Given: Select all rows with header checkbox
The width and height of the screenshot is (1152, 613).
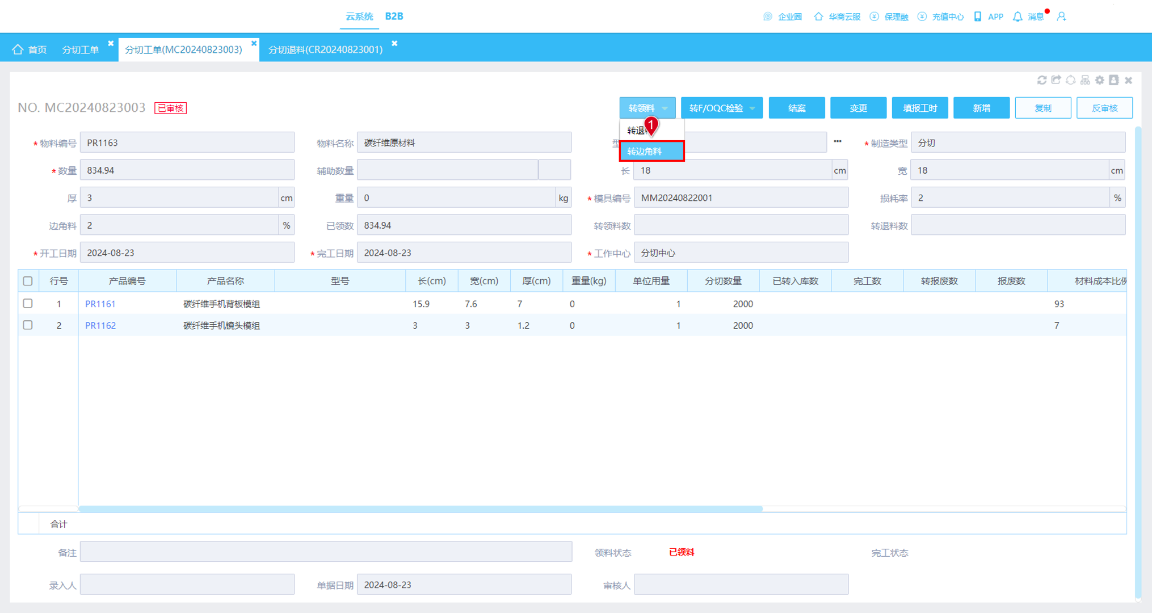Looking at the screenshot, I should tap(28, 281).
